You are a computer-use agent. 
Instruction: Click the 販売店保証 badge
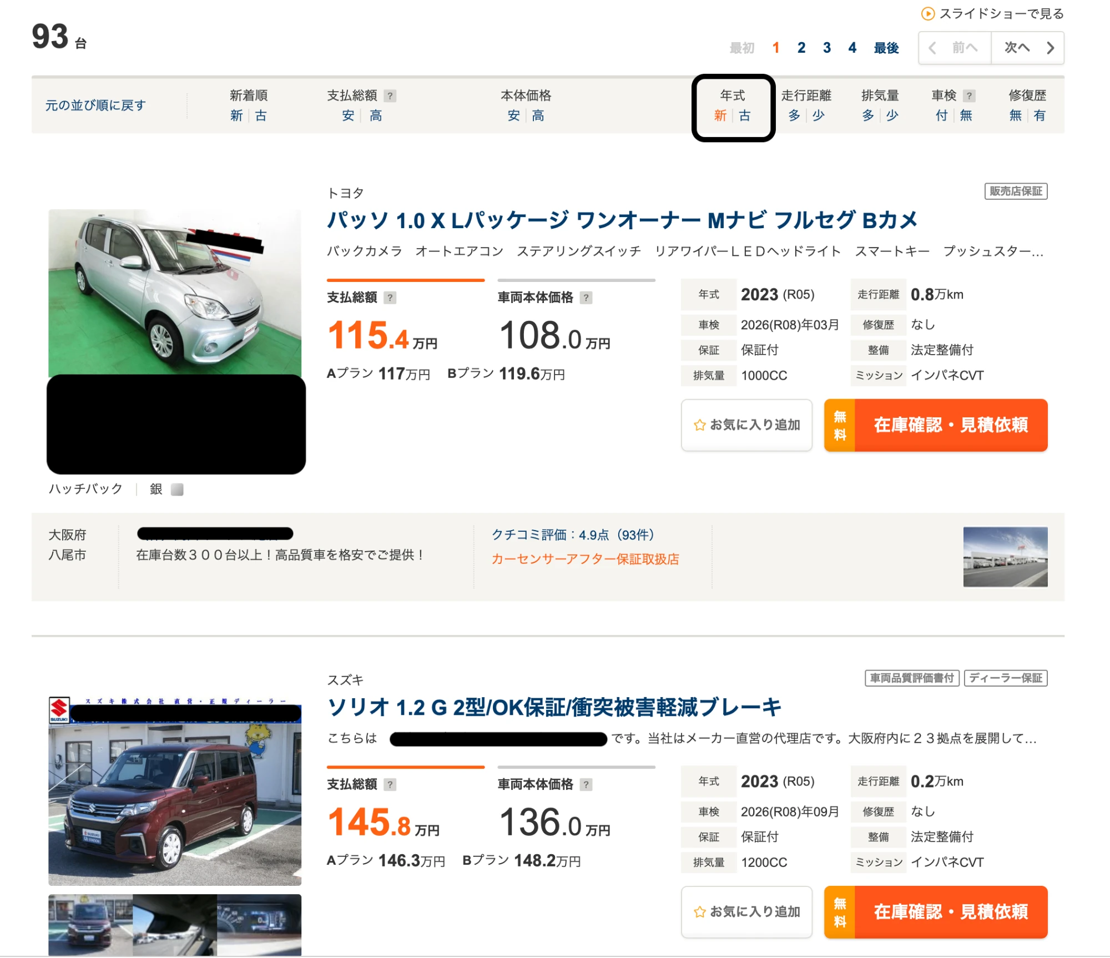pos(1016,191)
